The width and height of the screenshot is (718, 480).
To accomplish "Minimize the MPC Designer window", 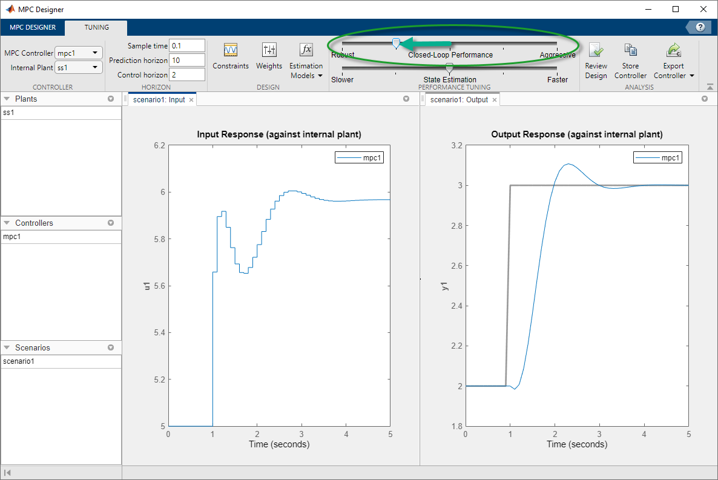I will pos(648,9).
